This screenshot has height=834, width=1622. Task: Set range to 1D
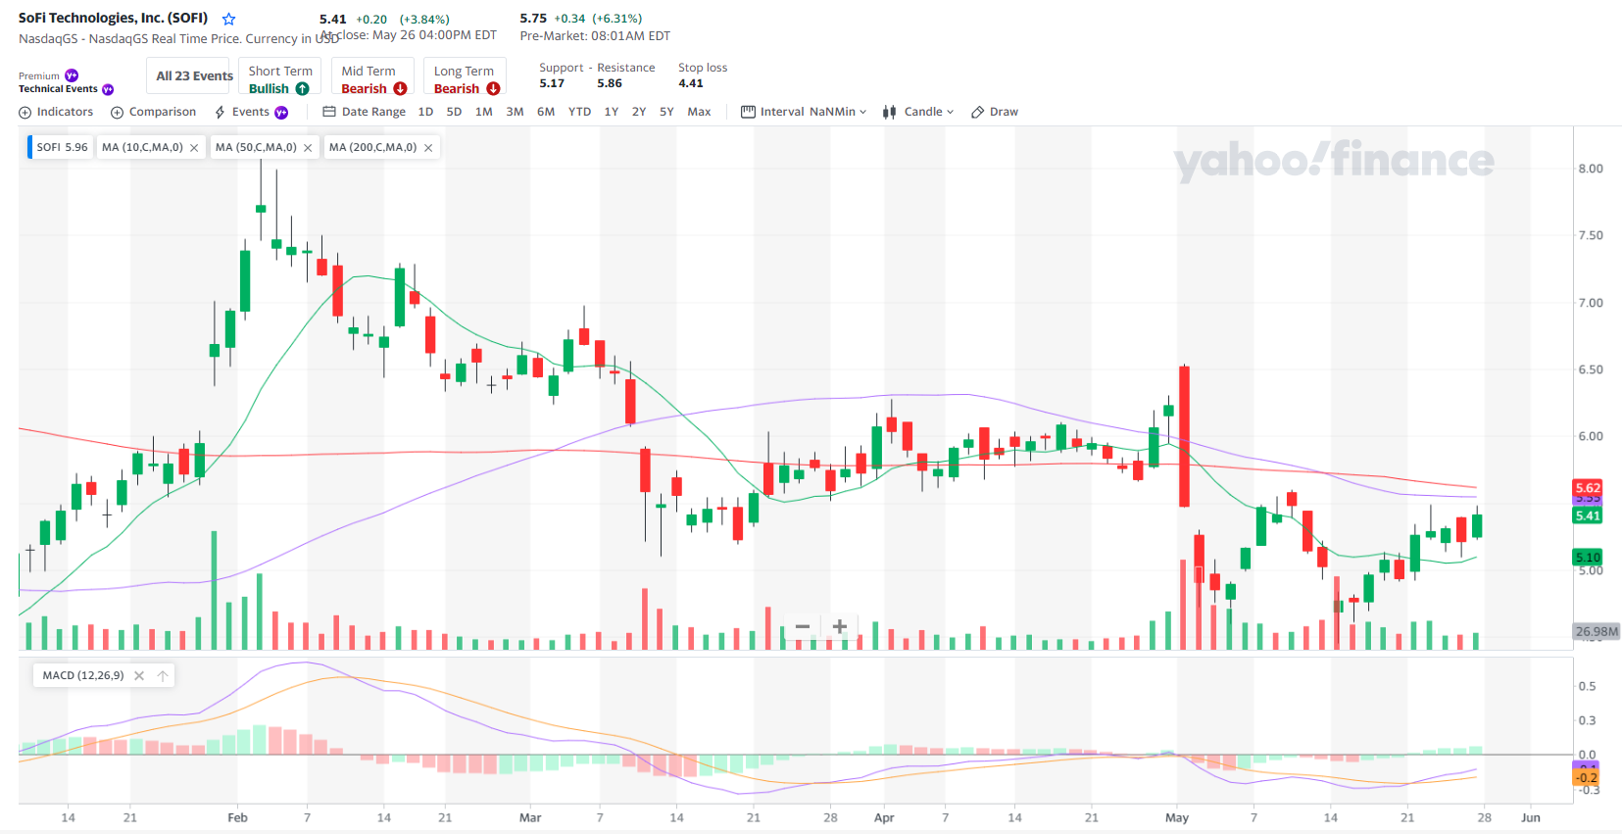tap(425, 112)
